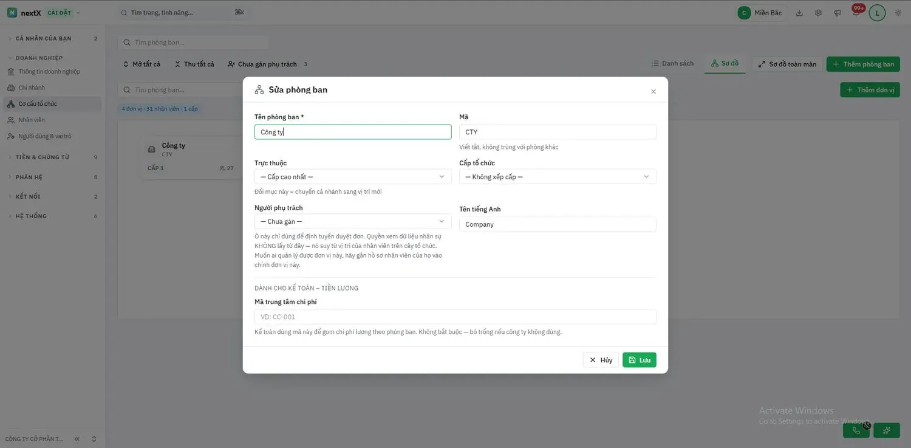Image resolution: width=911 pixels, height=448 pixels.
Task: Focus the Tên phòng ban input field
Action: click(x=353, y=132)
